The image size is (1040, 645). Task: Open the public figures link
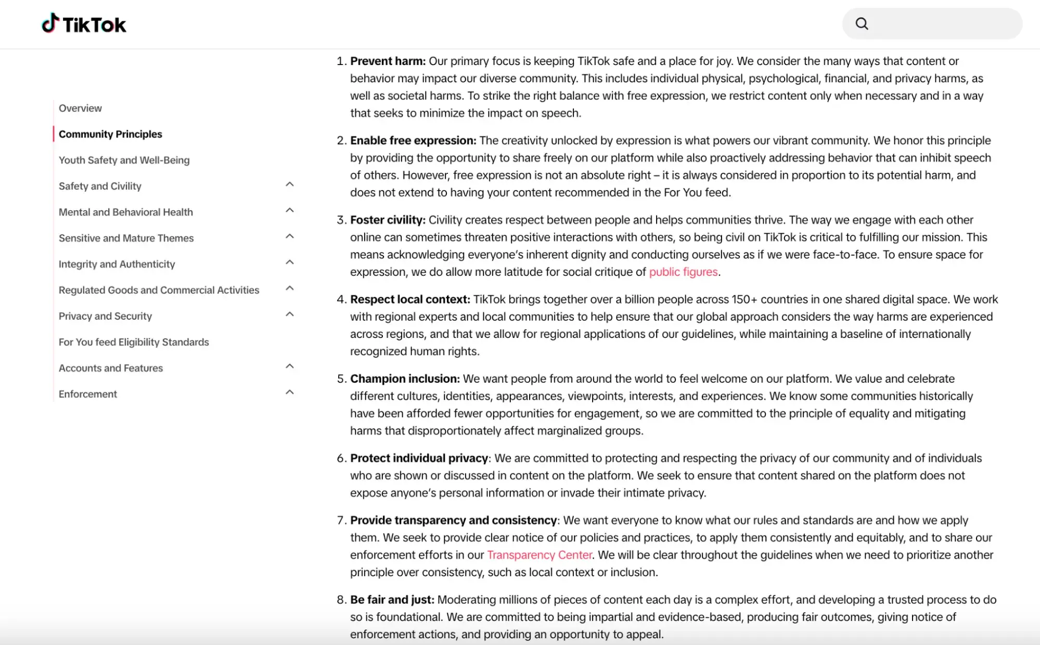(x=682, y=272)
